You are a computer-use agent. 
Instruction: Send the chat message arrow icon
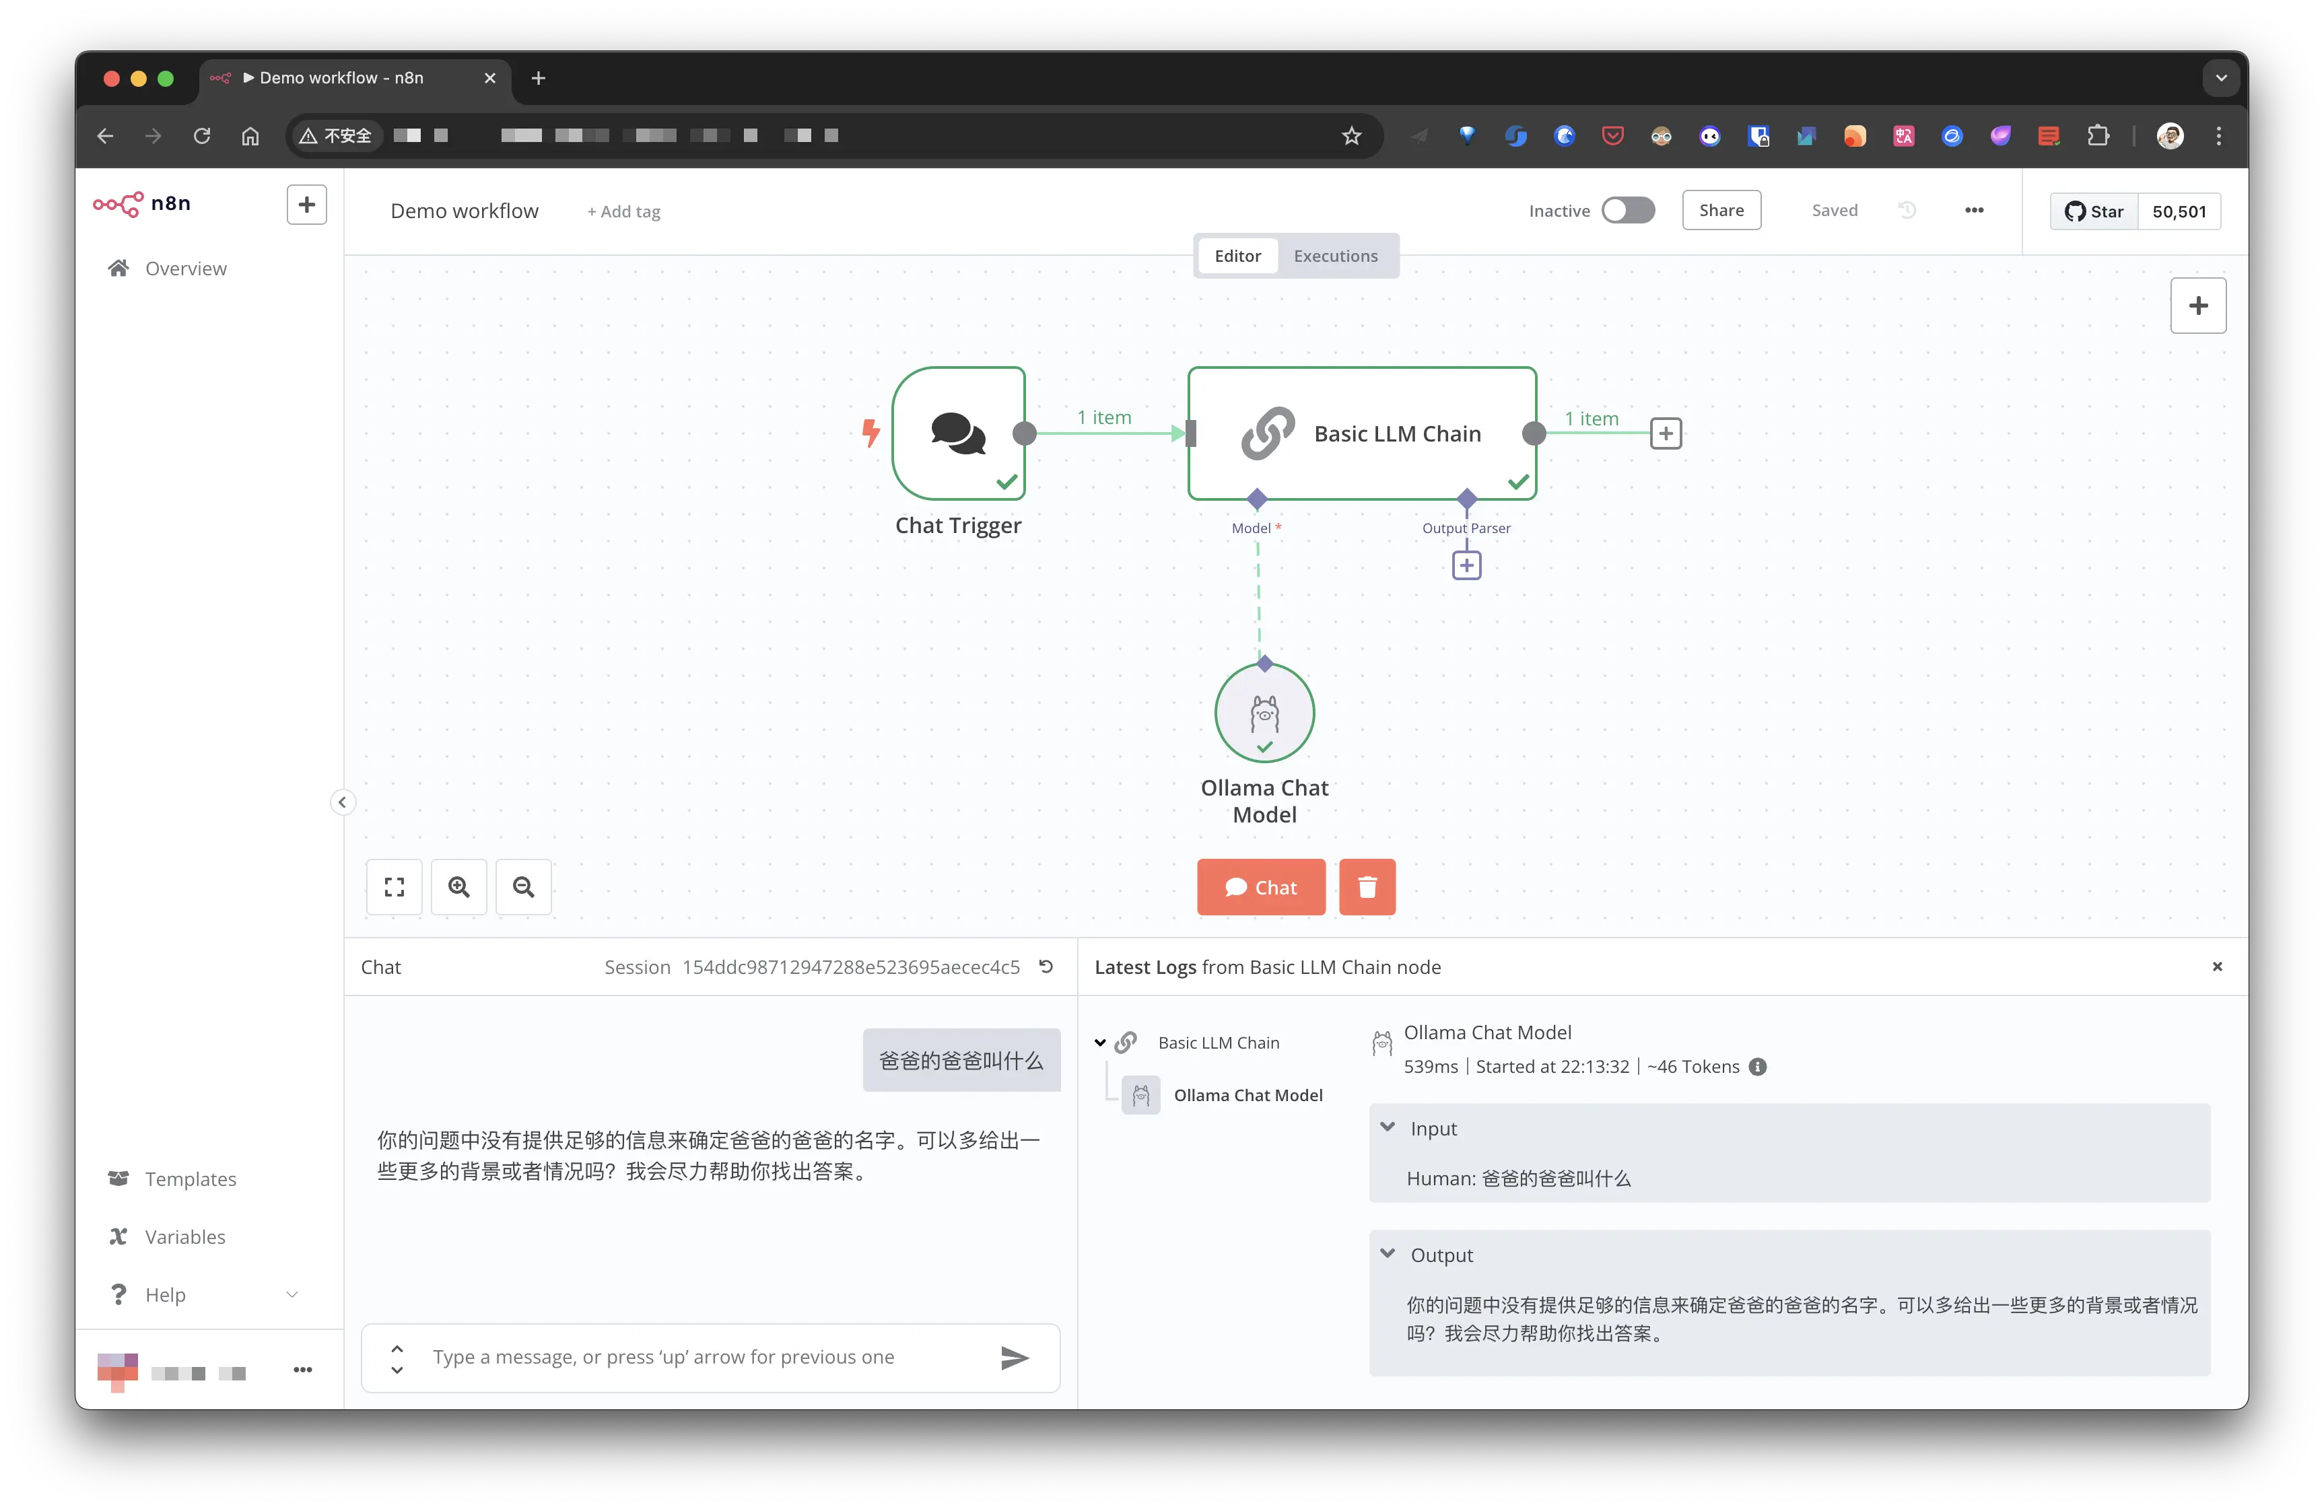[x=1015, y=1357]
